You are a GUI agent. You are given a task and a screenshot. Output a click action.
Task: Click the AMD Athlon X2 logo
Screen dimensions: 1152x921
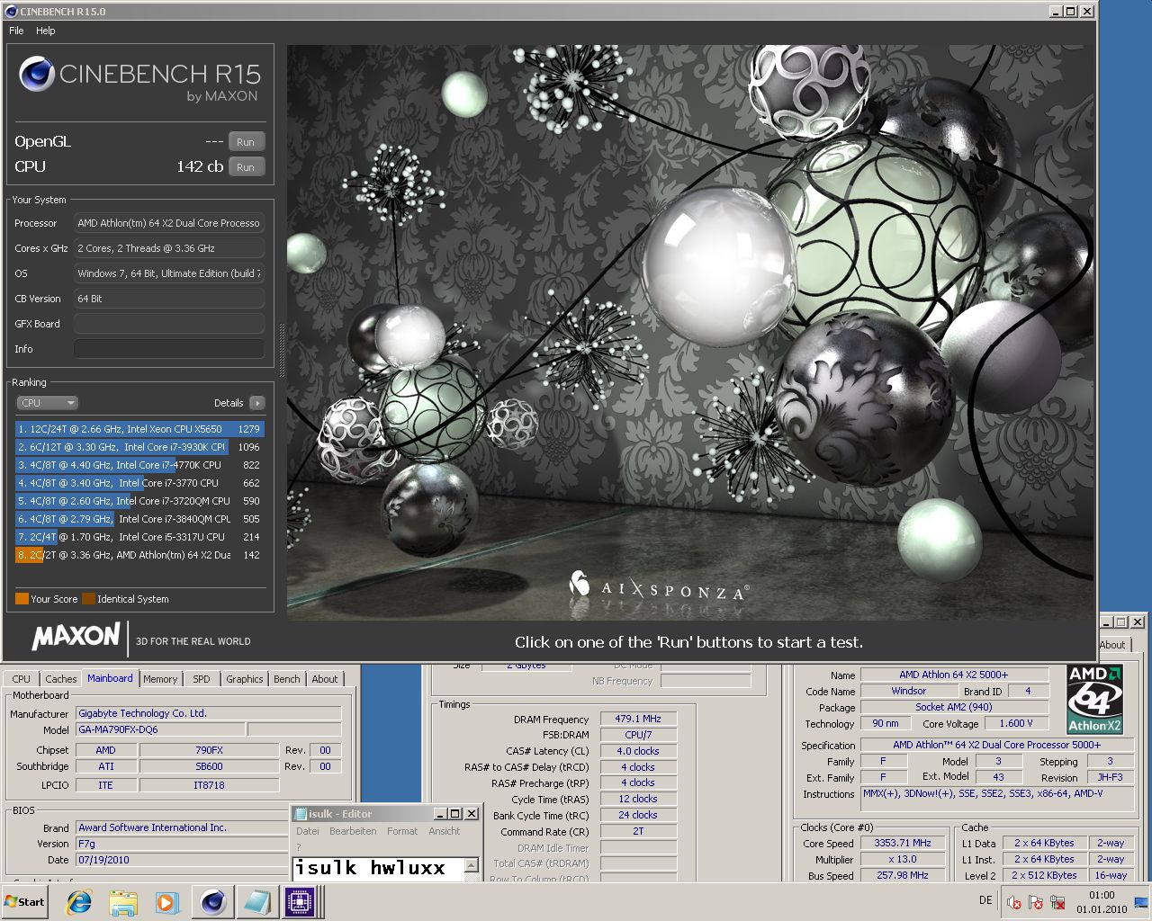coord(1094,699)
